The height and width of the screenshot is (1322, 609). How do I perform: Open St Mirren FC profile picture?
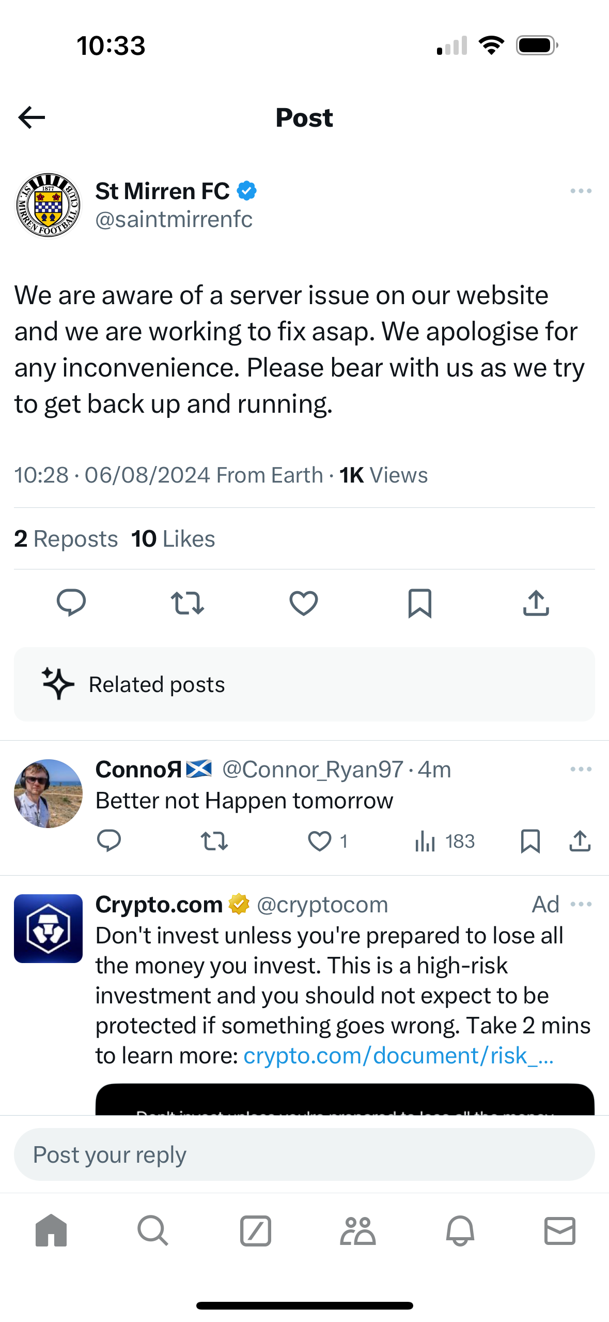48,205
